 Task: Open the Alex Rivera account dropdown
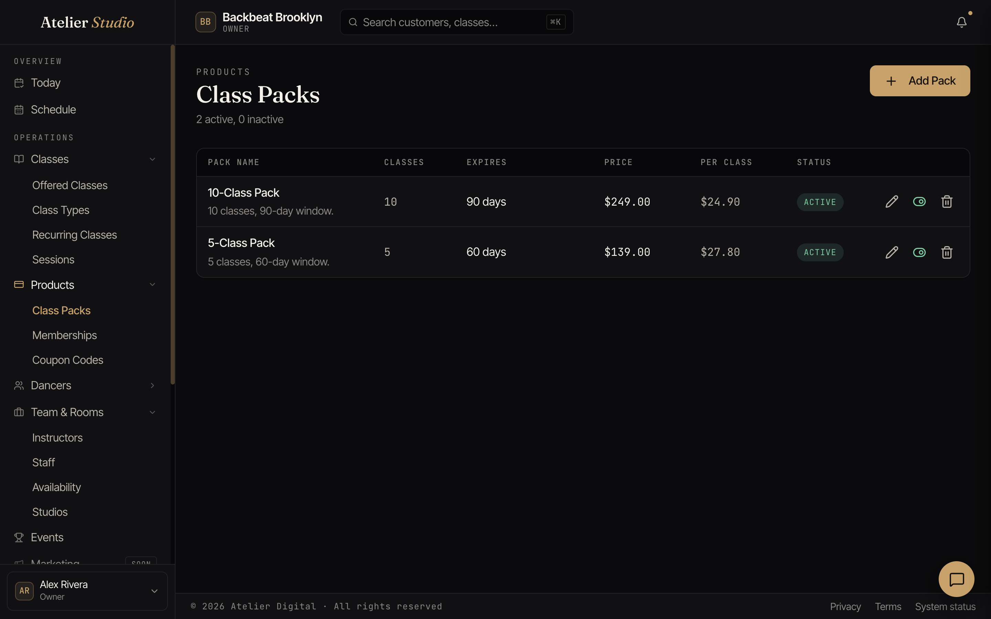coord(87,591)
